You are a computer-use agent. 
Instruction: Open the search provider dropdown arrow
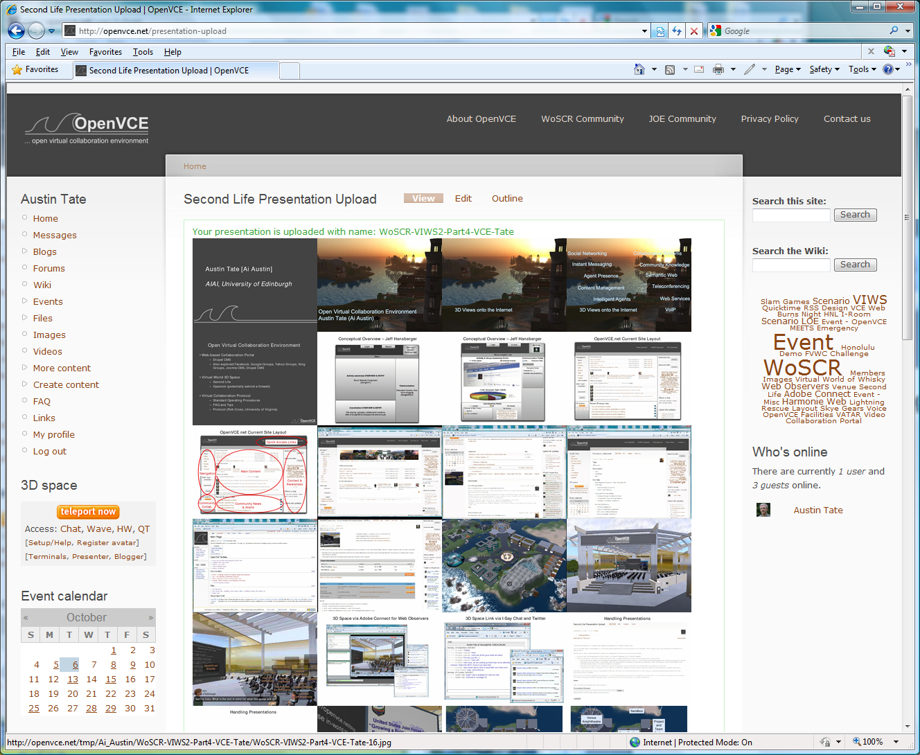907,31
